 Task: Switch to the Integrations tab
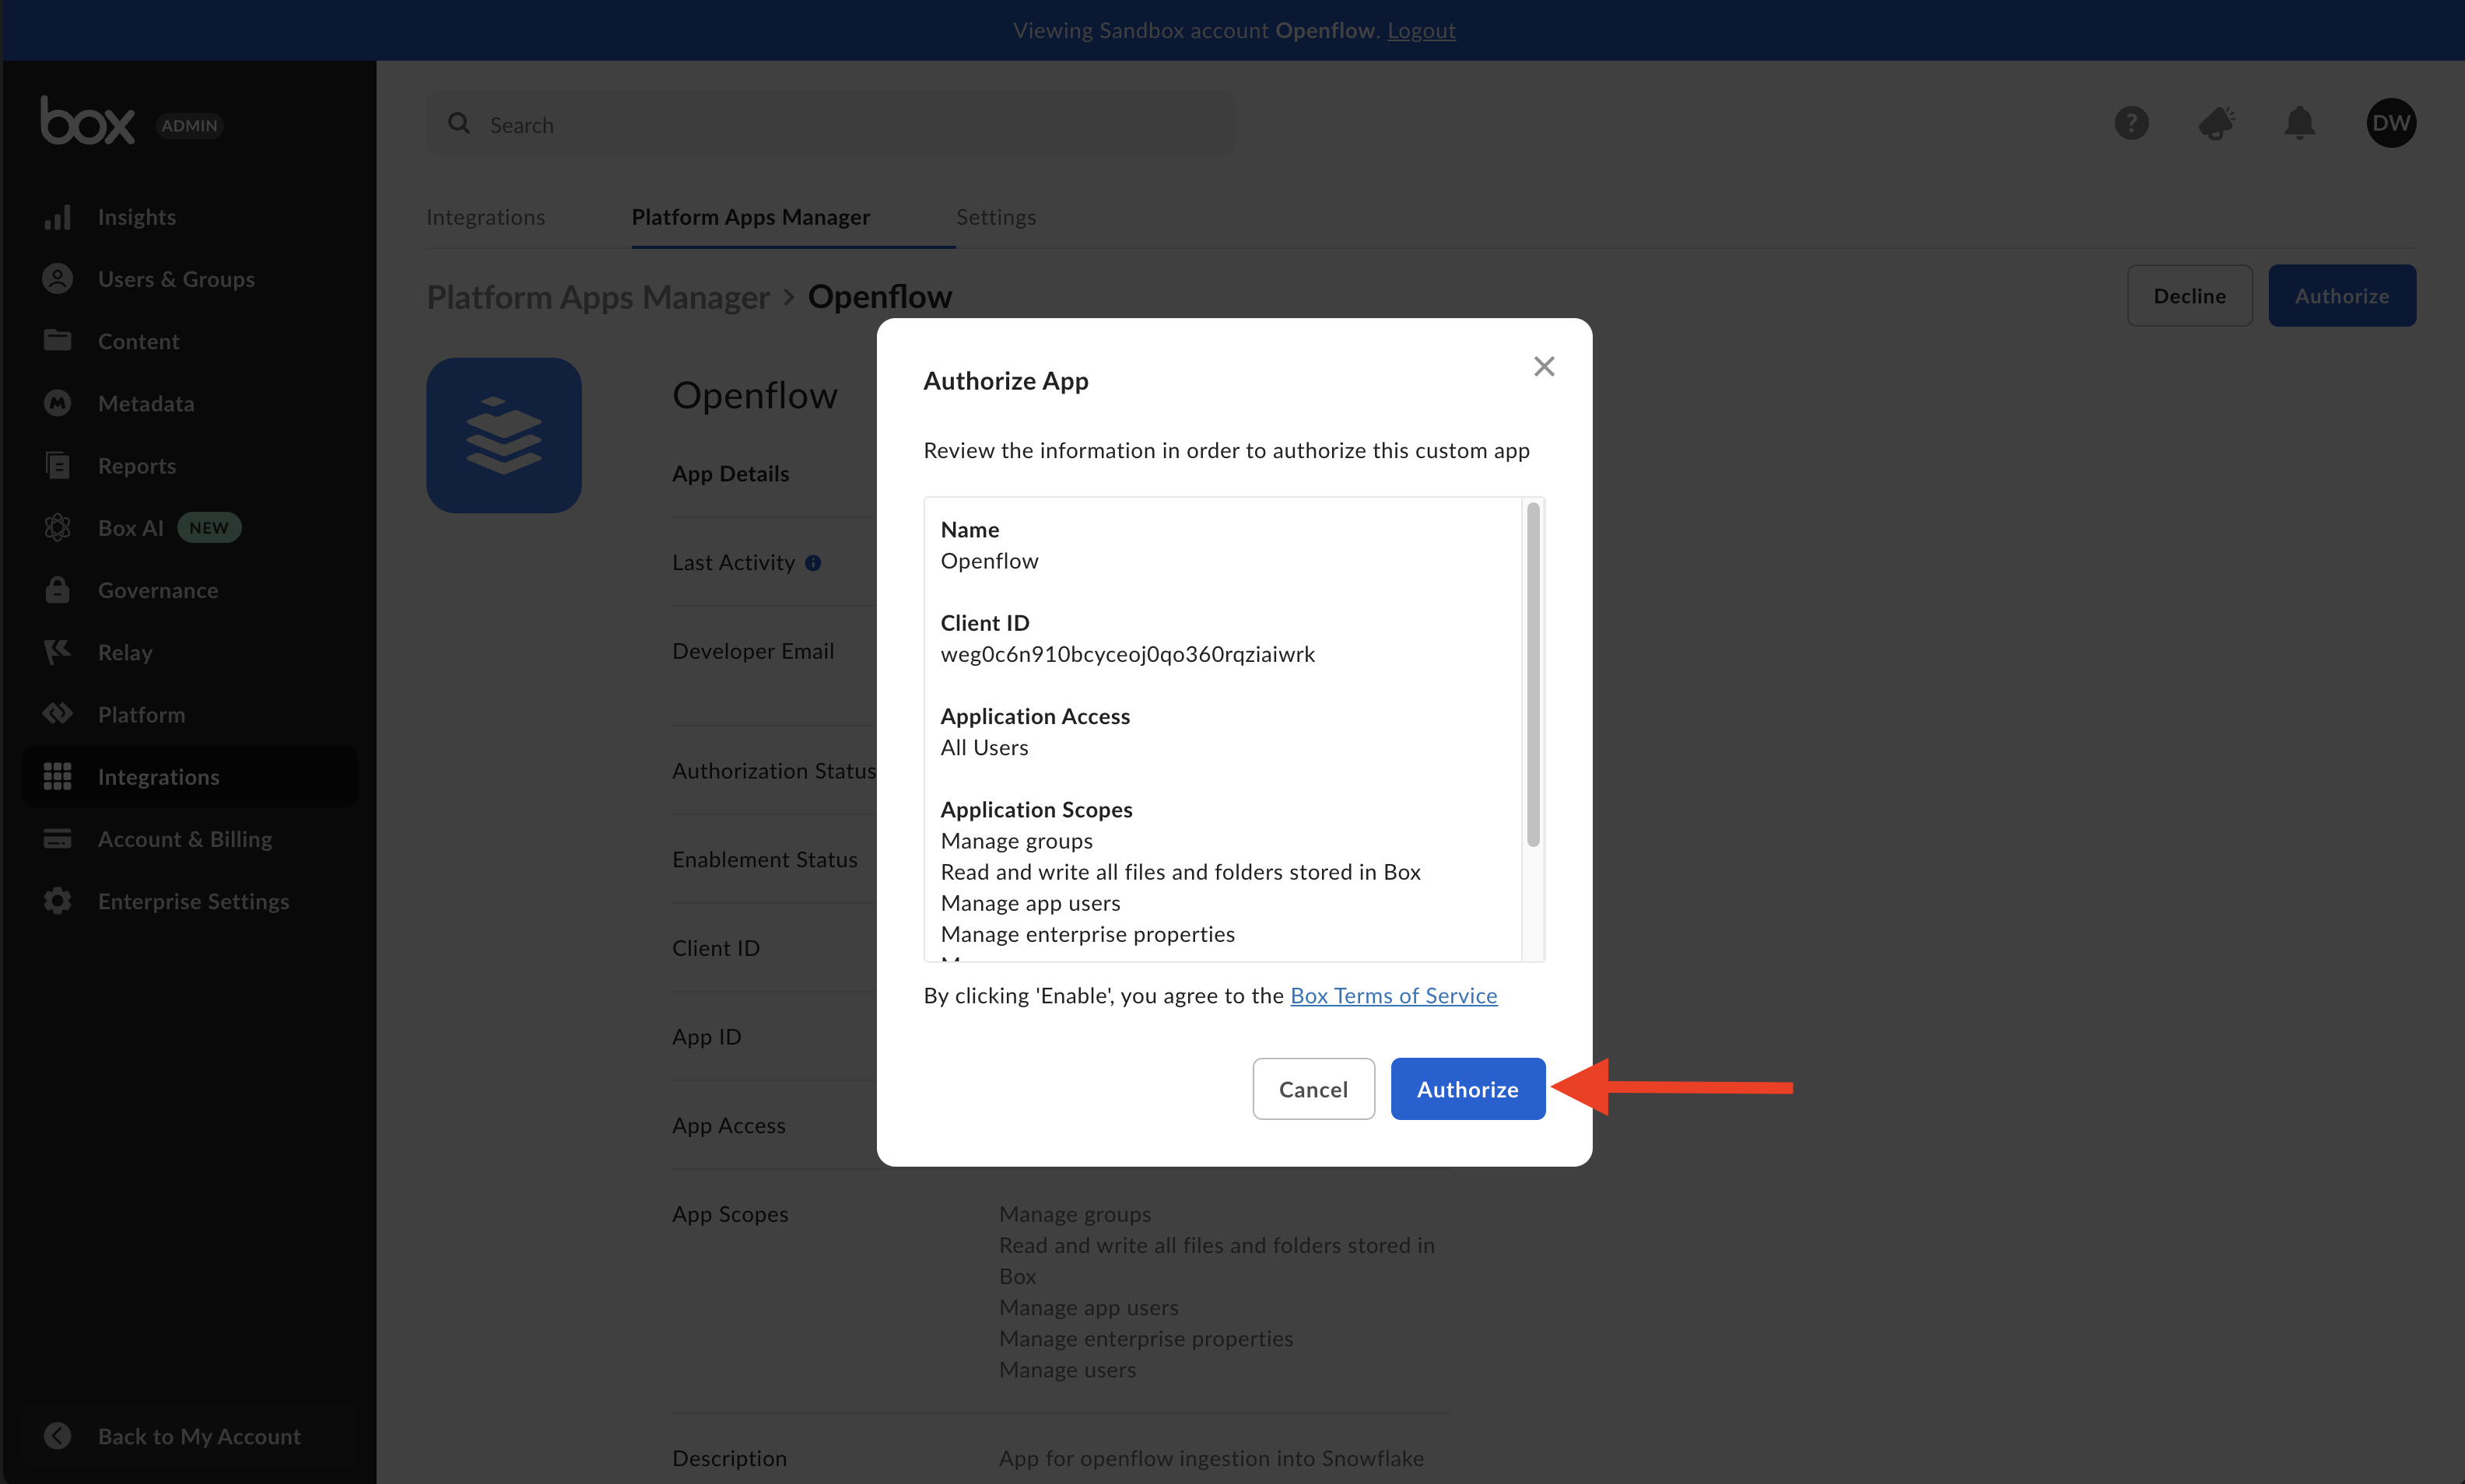pyautogui.click(x=486, y=217)
